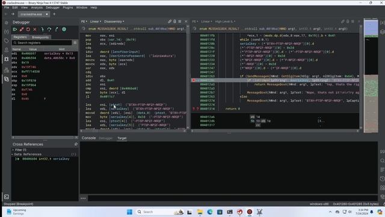Click the Windows taskbar Search box

[159, 212]
